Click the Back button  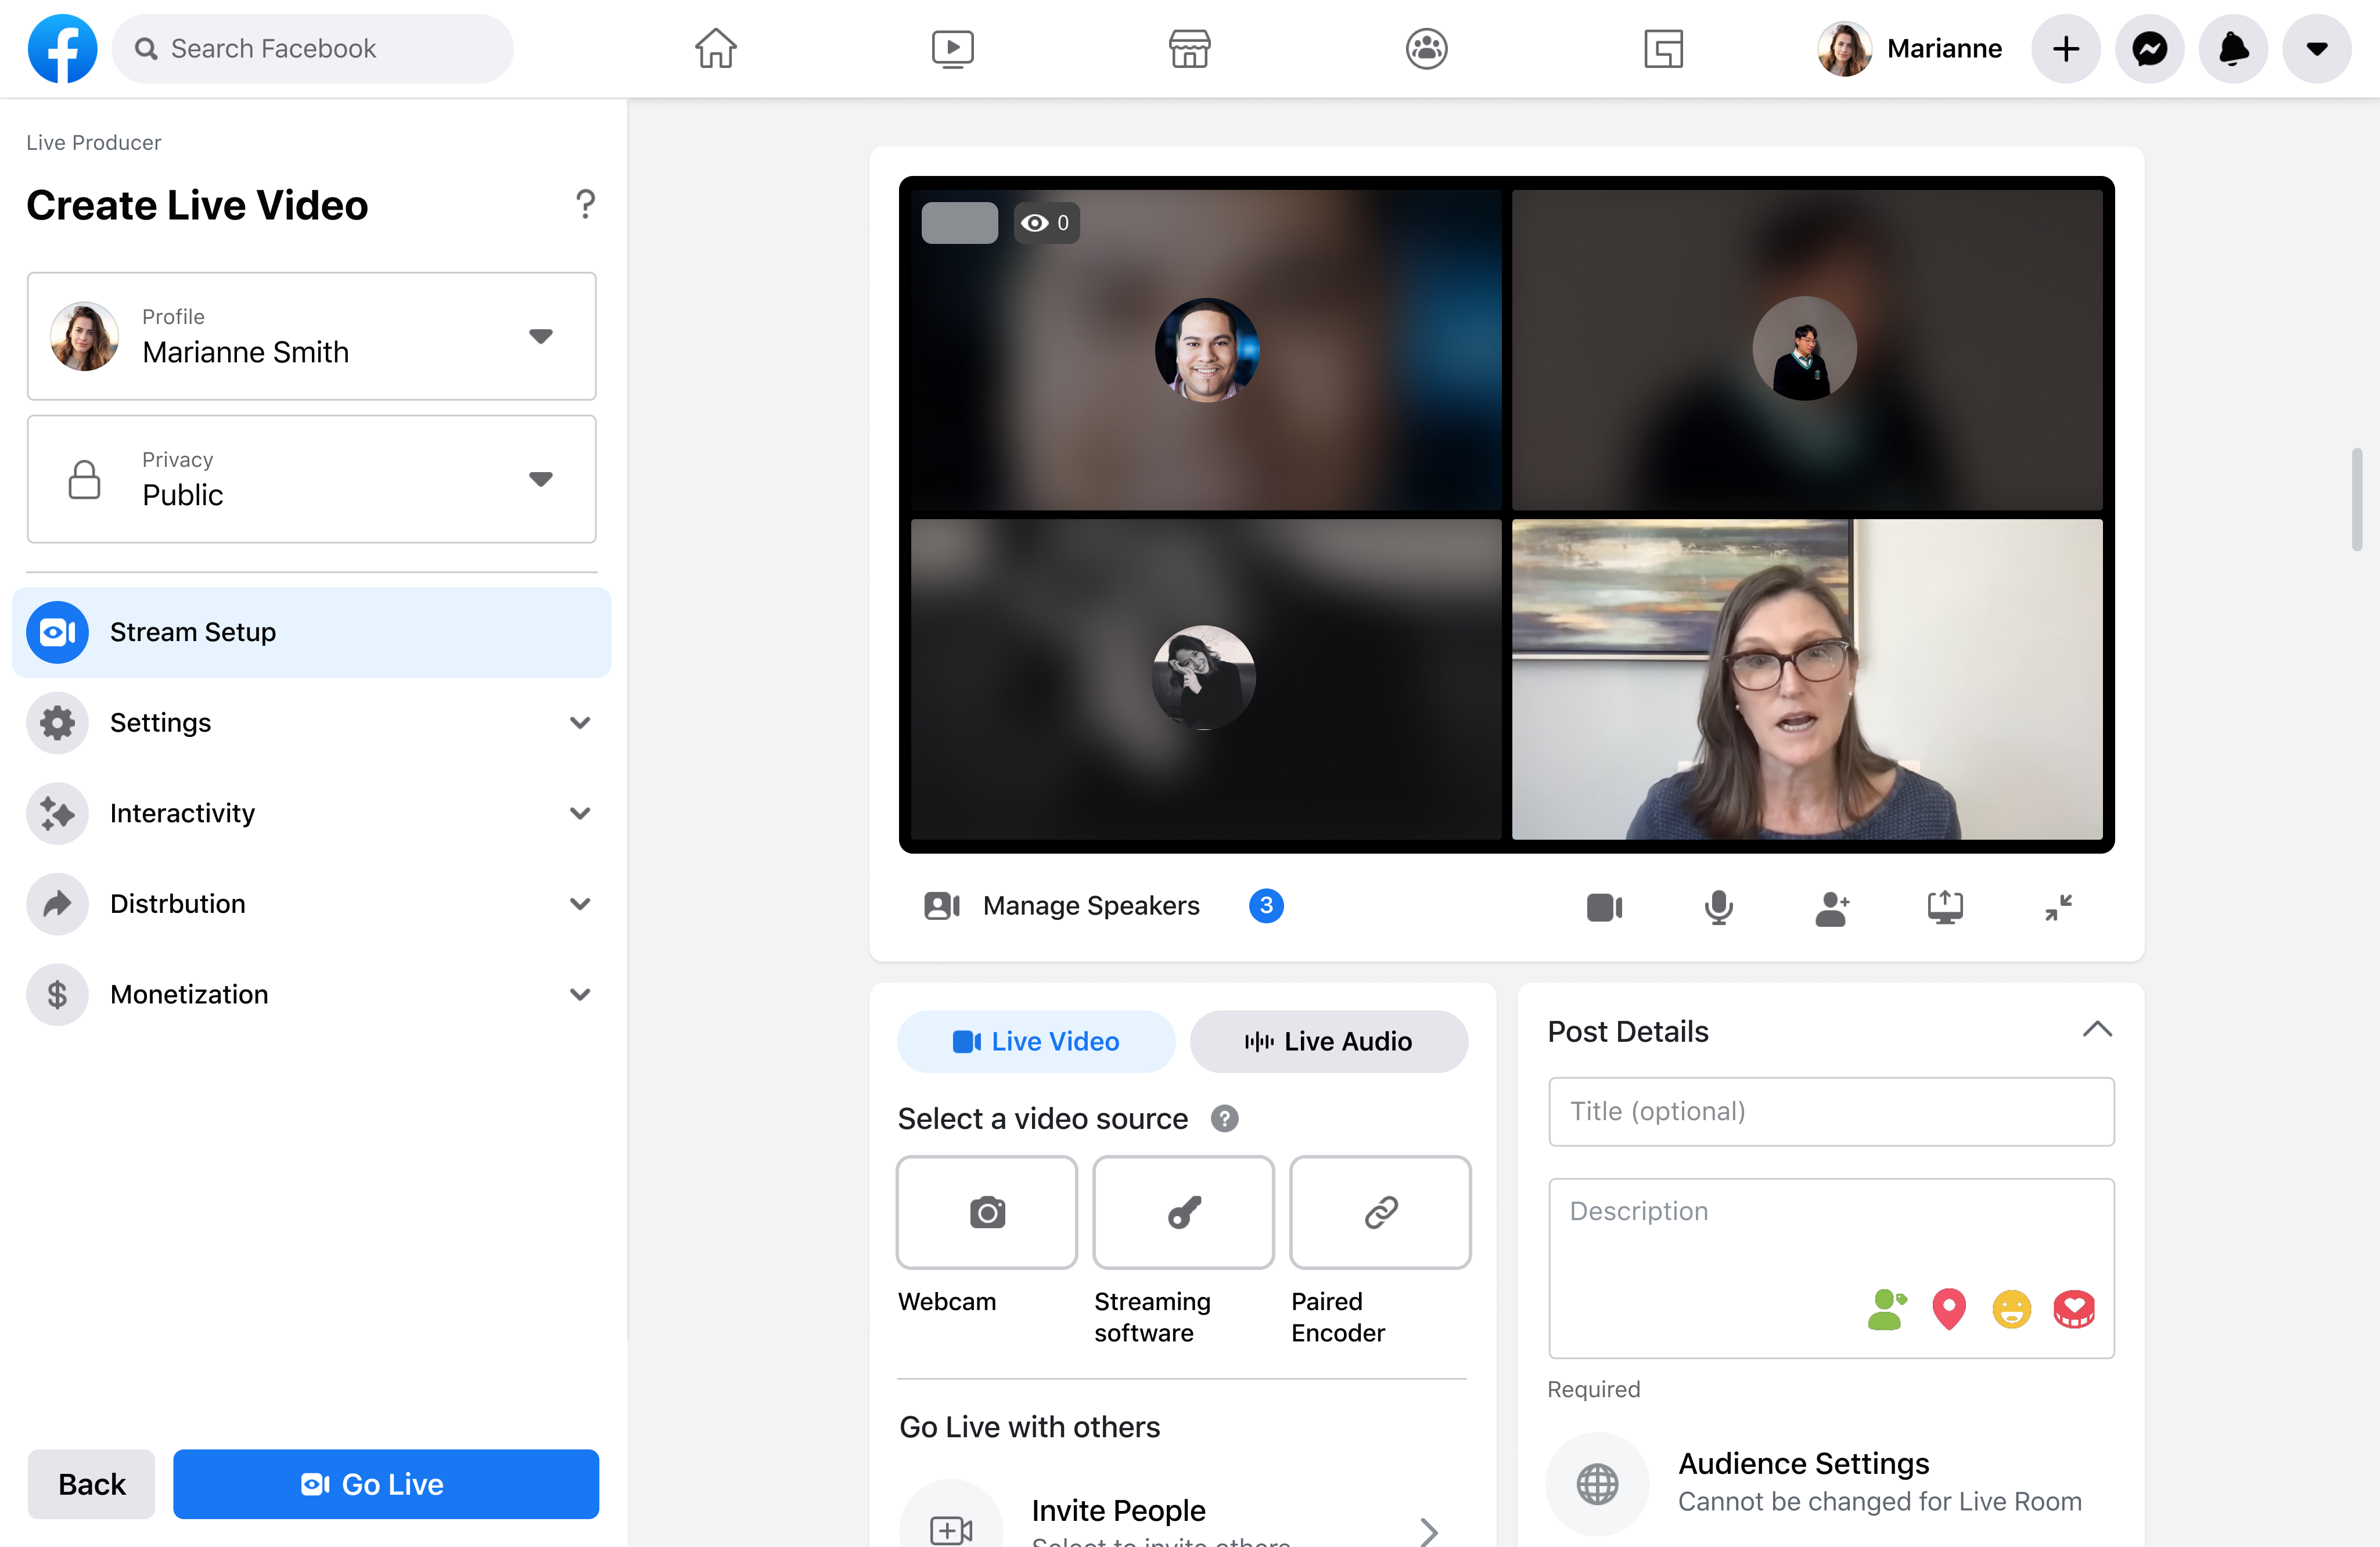click(x=91, y=1484)
